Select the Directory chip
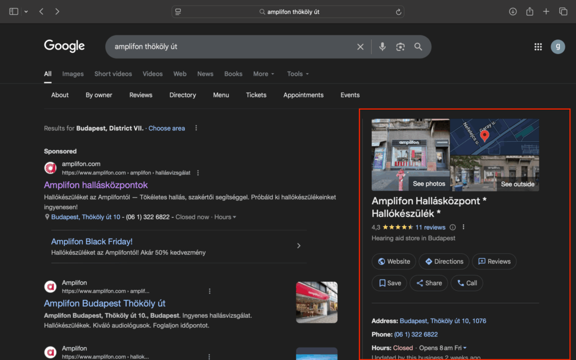 (x=183, y=94)
